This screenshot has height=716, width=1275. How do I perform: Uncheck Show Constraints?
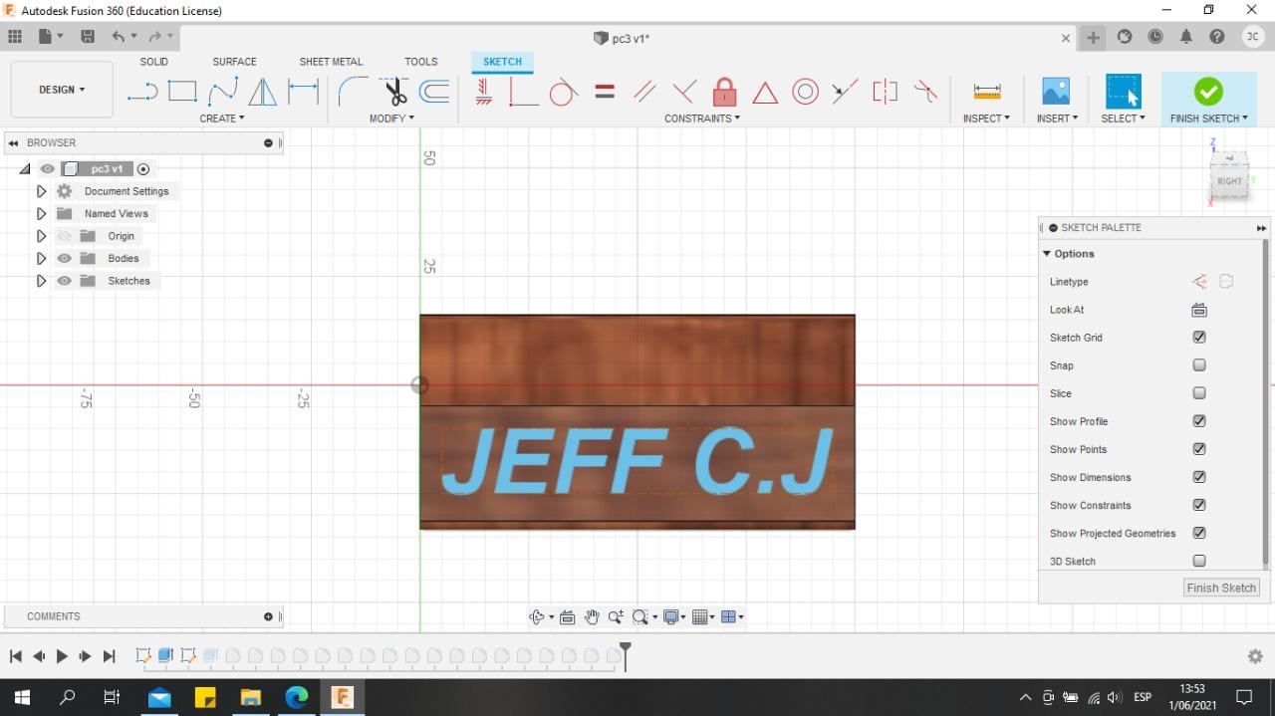(x=1199, y=505)
